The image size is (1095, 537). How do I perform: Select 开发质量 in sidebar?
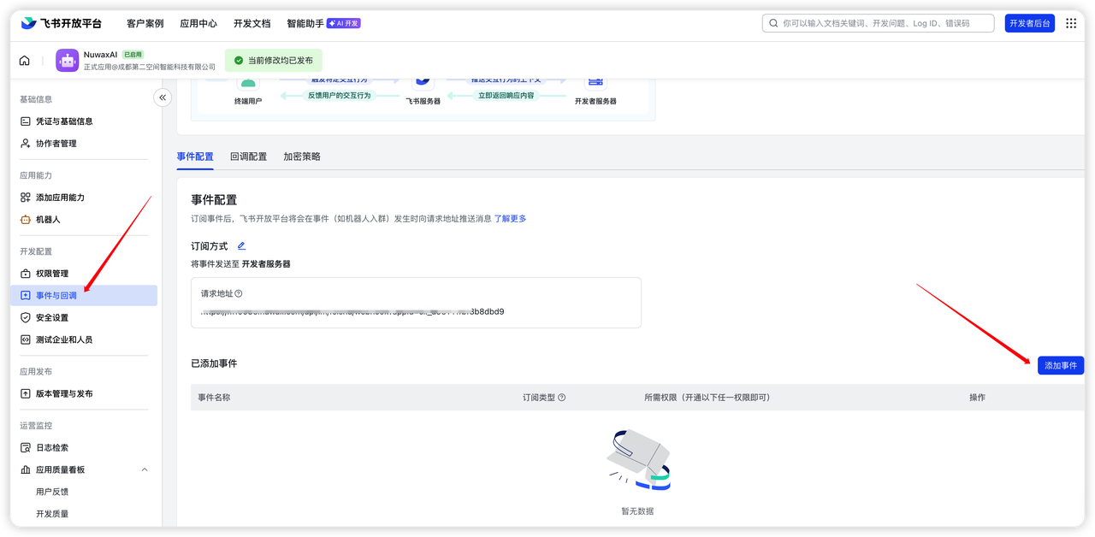pos(52,514)
